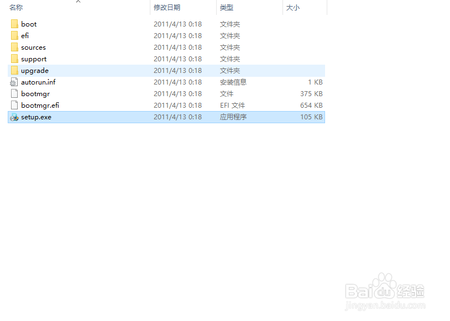
Task: Sort files by the 大小 column
Action: [292, 8]
